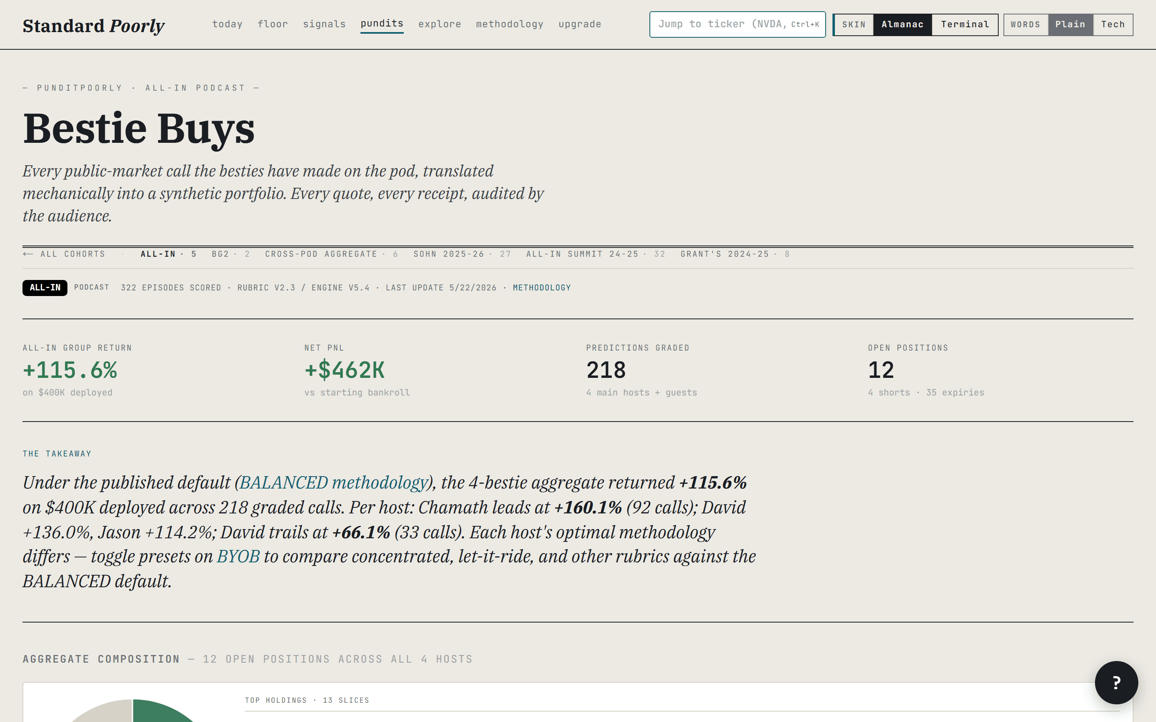Open the signals nav item

[324, 24]
